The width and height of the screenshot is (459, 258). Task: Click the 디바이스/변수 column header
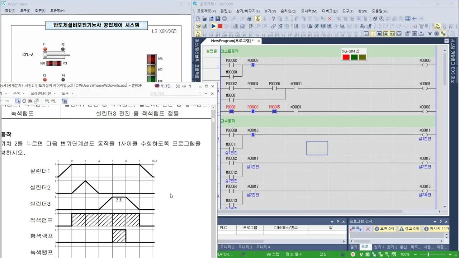285,228
